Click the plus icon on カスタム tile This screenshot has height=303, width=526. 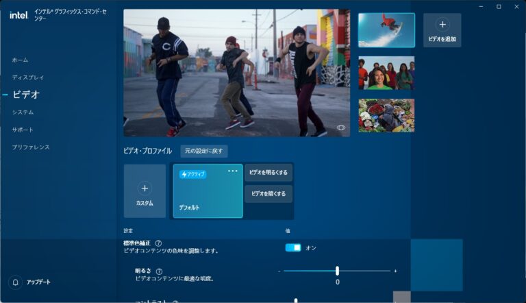click(x=145, y=187)
